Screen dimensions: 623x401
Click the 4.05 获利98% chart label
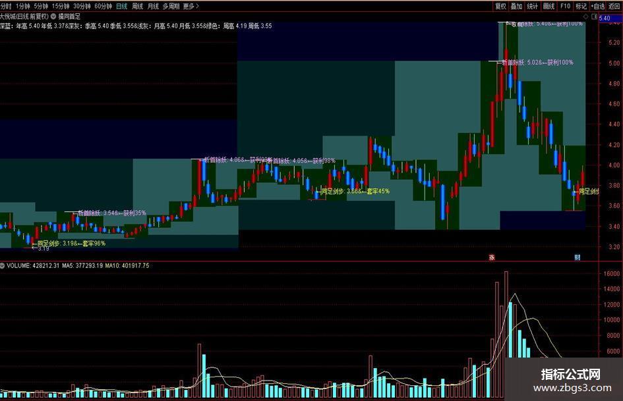(301, 161)
